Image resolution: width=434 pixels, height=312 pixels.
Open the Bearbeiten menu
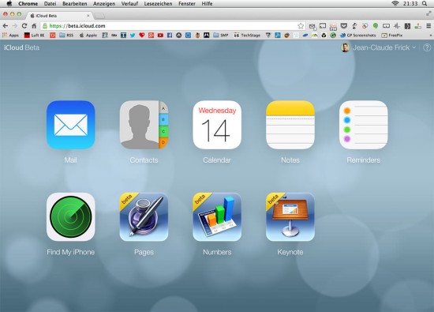pos(75,4)
